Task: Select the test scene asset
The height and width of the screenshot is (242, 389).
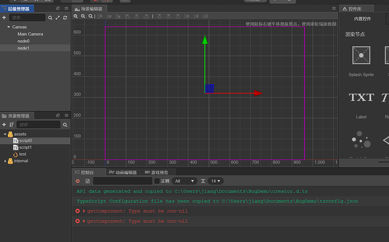Action: point(23,154)
